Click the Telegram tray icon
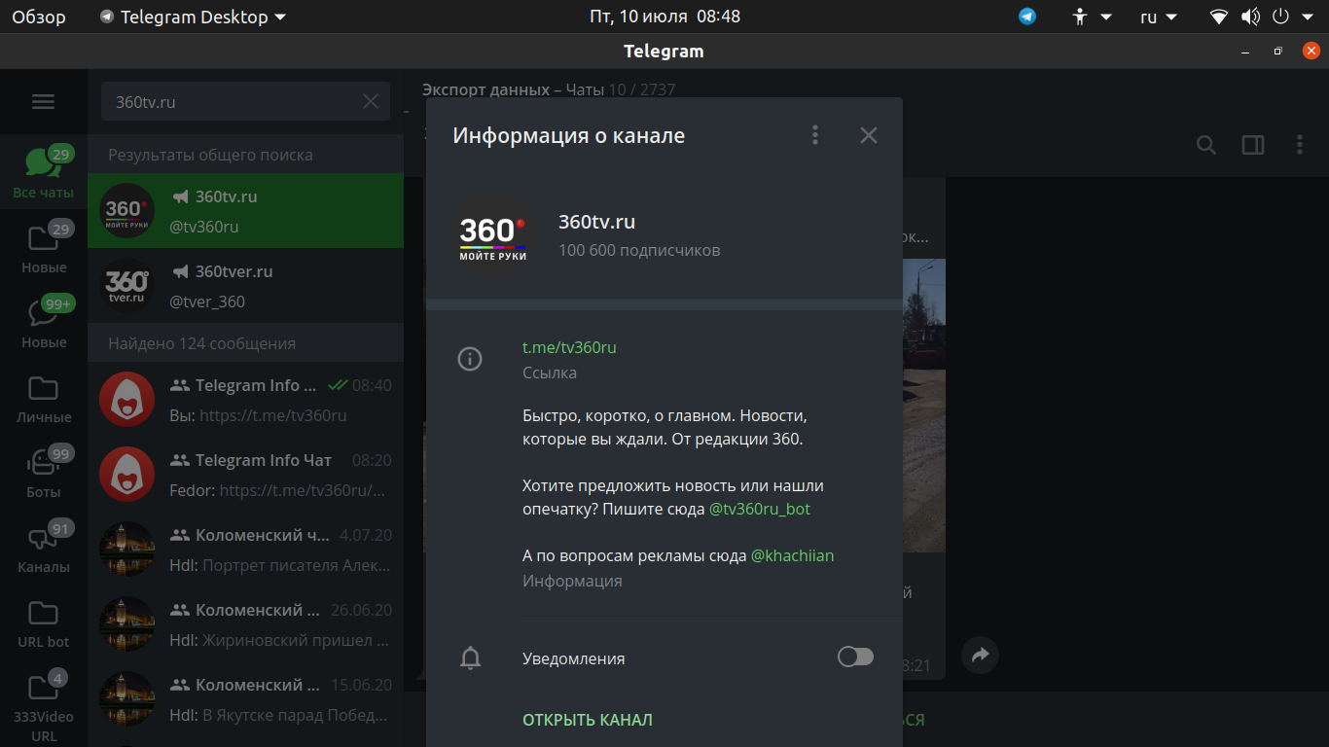Viewport: 1329px width, 747px height. pyautogui.click(x=1027, y=17)
